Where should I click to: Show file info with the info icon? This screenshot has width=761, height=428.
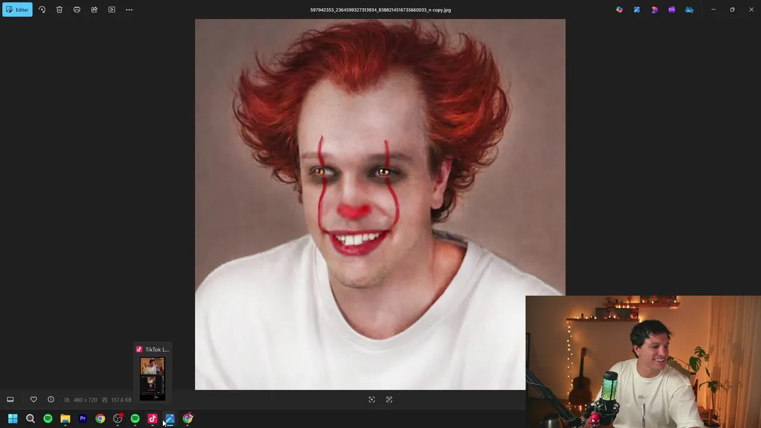click(x=51, y=399)
